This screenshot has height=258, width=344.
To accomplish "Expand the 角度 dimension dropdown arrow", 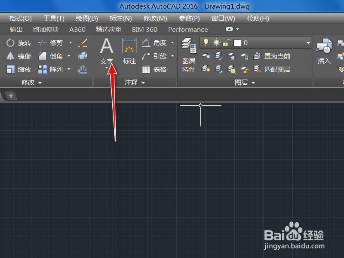I will (172, 43).
